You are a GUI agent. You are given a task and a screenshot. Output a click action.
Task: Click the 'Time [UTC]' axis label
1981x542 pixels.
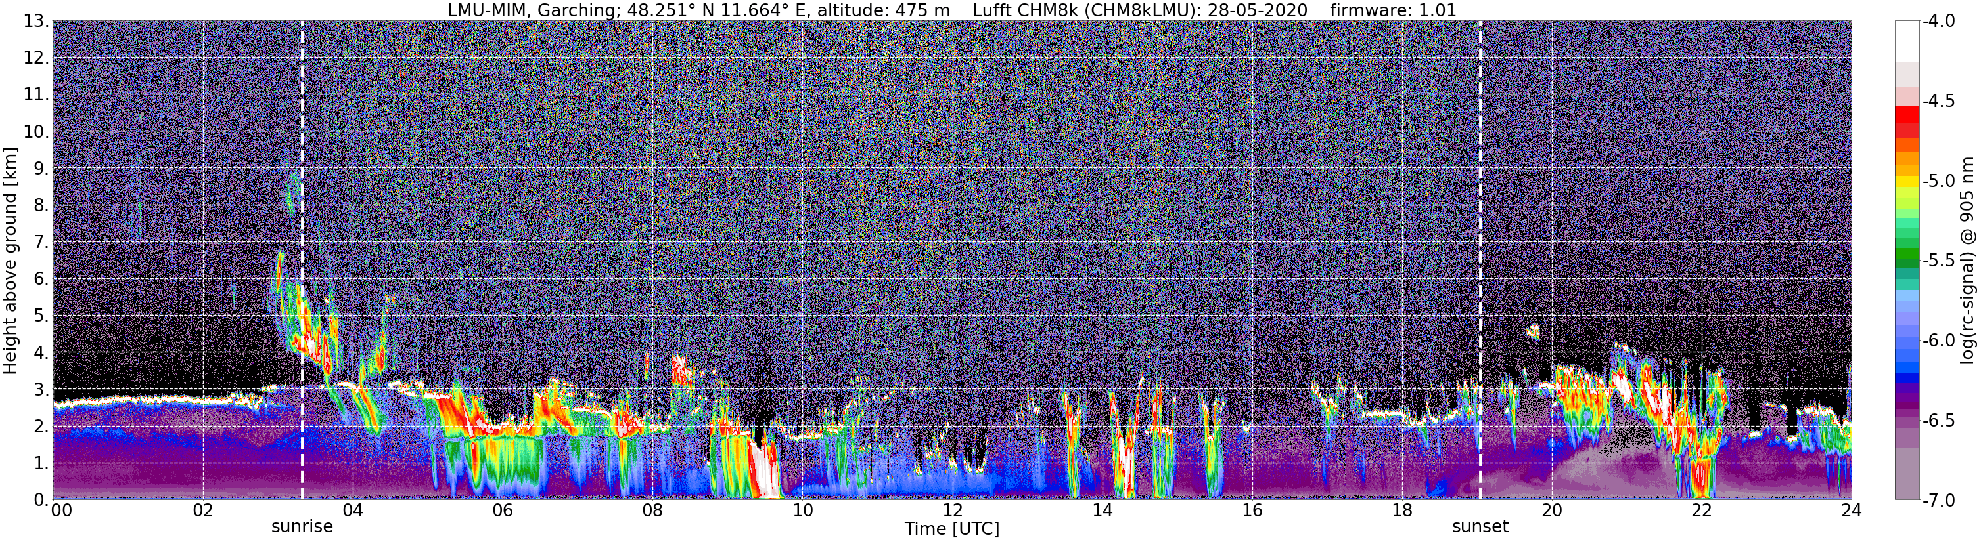pos(952,529)
